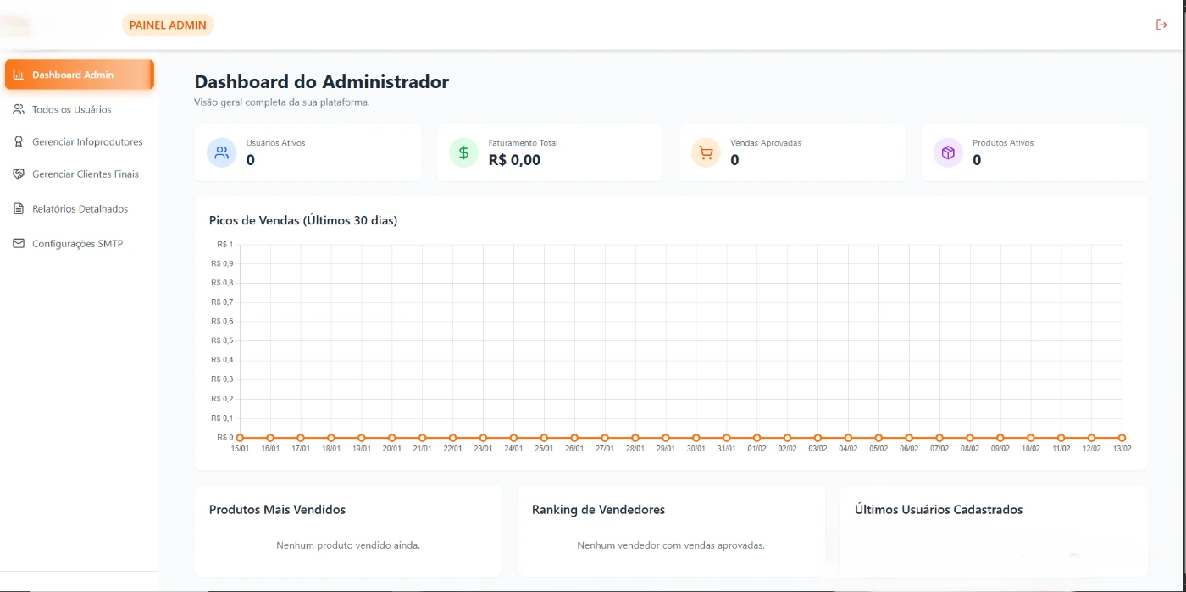Click the award icon beside Gerenciar Infoprodutores
Viewport: 1186px width, 592px height.
pyautogui.click(x=19, y=142)
